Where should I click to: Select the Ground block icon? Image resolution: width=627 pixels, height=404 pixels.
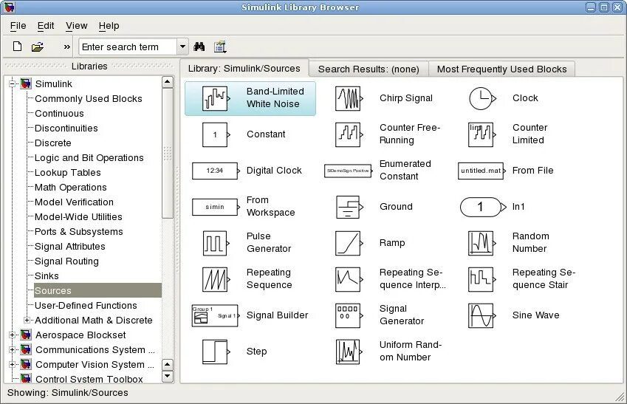[349, 207]
